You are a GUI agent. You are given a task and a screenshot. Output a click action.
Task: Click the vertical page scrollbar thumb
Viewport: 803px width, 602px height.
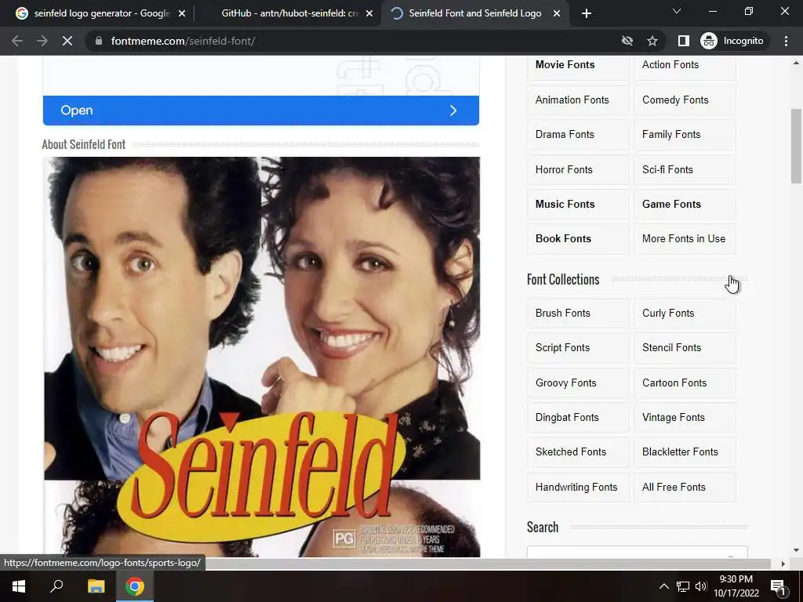coord(796,146)
